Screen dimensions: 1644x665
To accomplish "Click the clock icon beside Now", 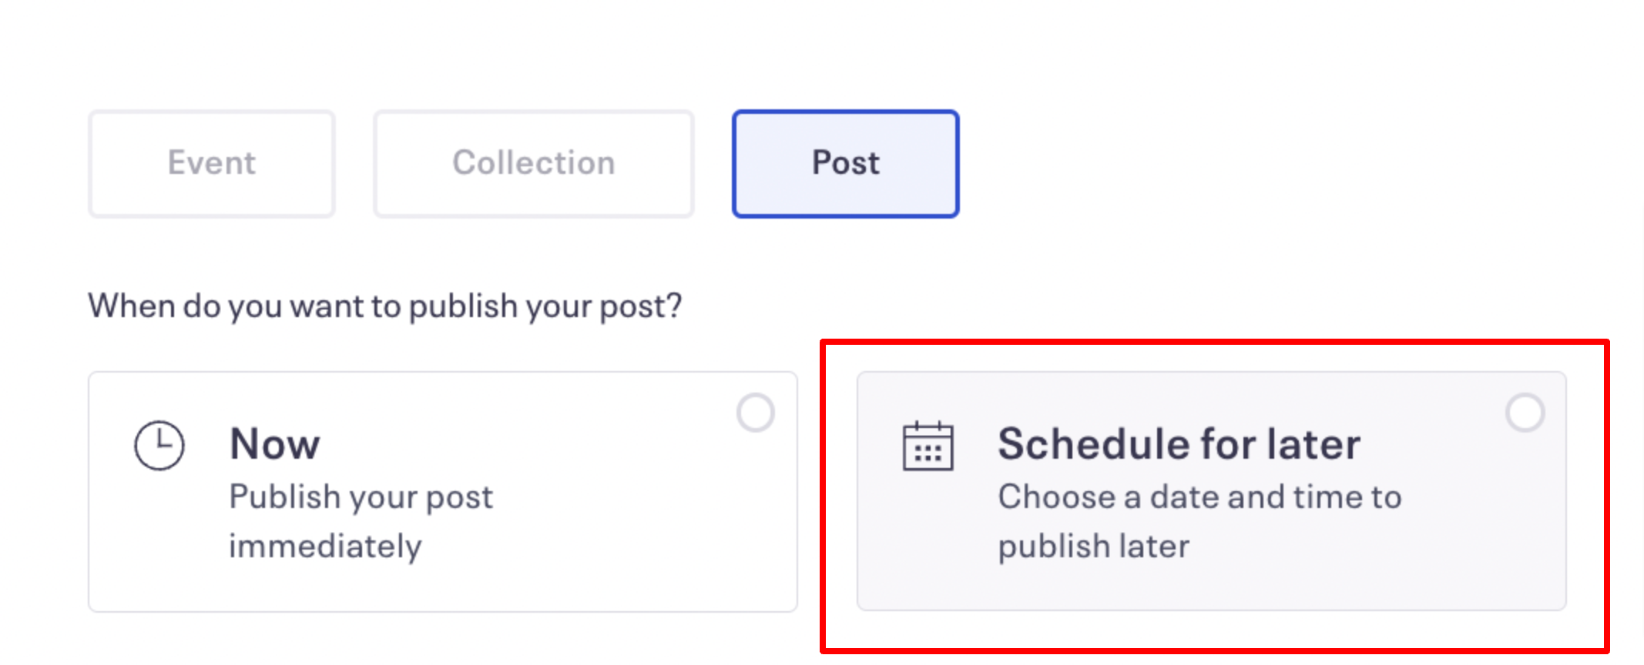I will [x=159, y=445].
